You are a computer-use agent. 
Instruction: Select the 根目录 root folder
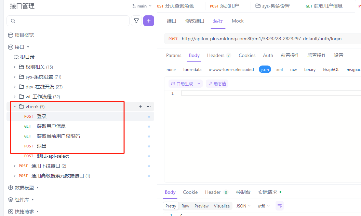[24, 57]
